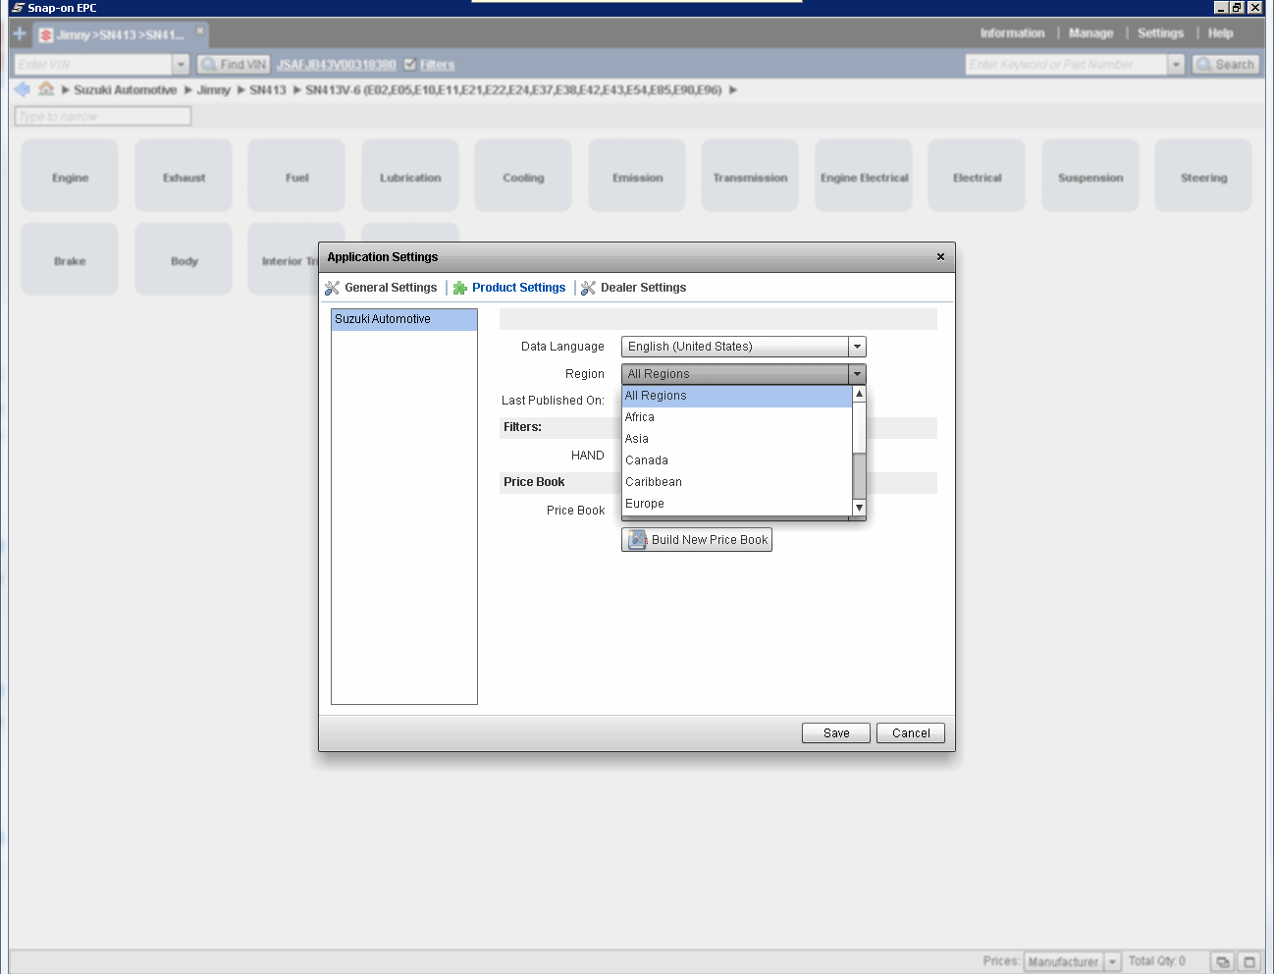The height and width of the screenshot is (974, 1274).
Task: Click the cascade windows status bar icon
Action: click(x=1223, y=962)
